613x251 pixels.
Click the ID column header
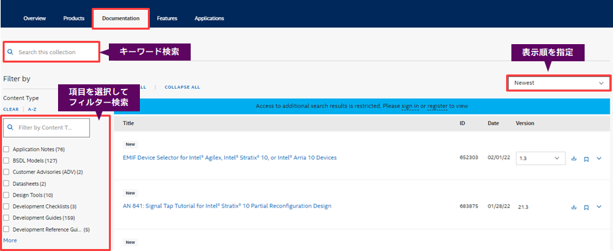click(x=462, y=123)
